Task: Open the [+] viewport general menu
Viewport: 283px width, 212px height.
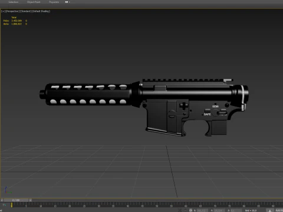Action: (x=3, y=11)
